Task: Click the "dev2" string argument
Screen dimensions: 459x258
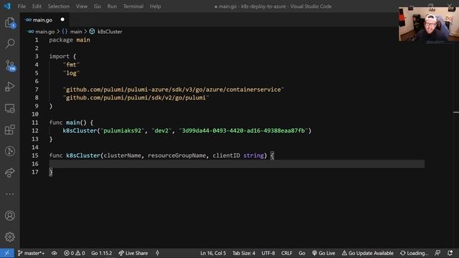Action: click(161, 130)
